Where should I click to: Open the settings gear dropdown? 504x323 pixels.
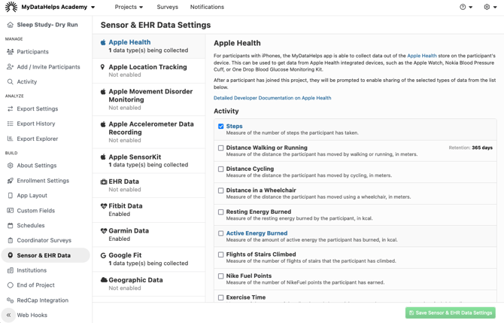[490, 7]
